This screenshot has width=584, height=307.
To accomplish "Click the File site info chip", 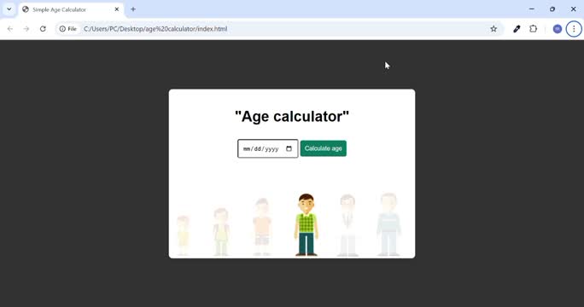I will click(x=68, y=29).
